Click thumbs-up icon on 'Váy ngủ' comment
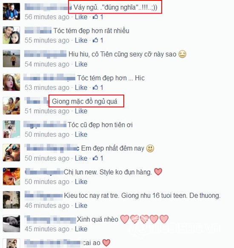This screenshot has height=248, width=234. point(95,17)
